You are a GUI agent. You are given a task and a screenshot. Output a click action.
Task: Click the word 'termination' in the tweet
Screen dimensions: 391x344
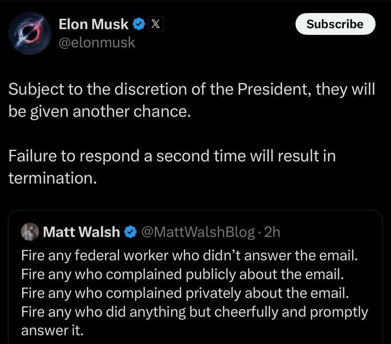[x=52, y=178]
